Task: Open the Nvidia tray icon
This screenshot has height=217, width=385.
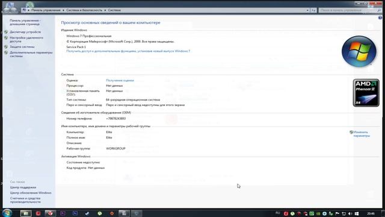Action: 318,213
